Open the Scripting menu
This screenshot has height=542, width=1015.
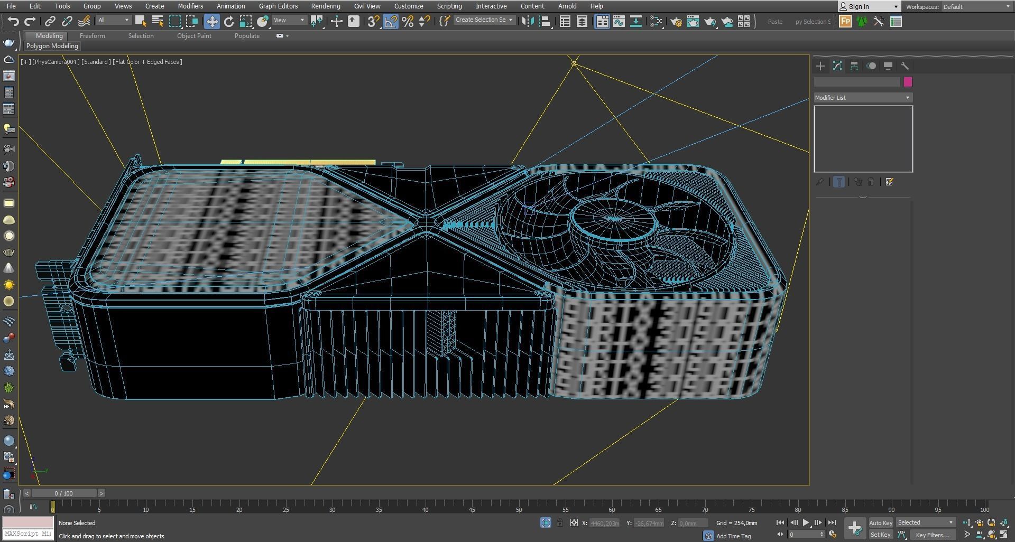point(449,6)
